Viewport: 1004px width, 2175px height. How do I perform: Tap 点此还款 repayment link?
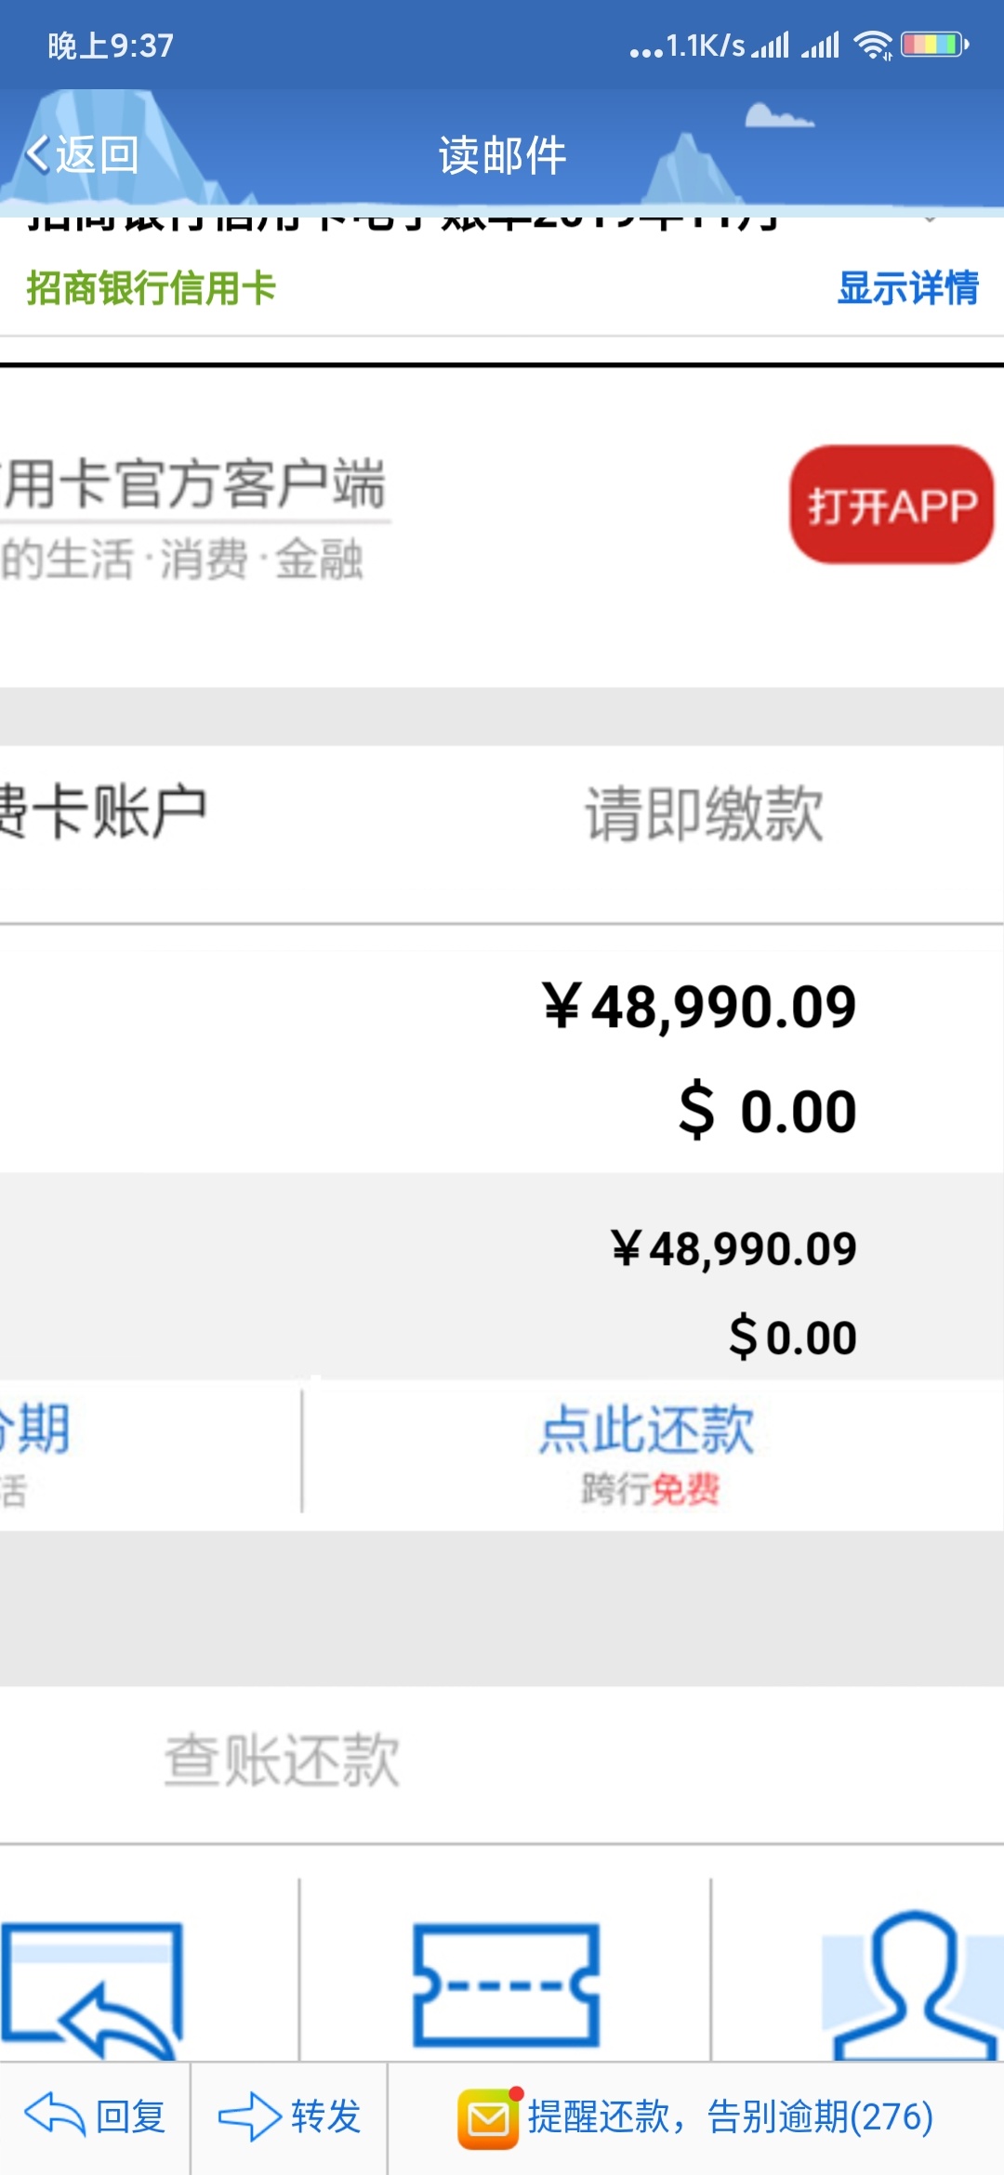648,1430
